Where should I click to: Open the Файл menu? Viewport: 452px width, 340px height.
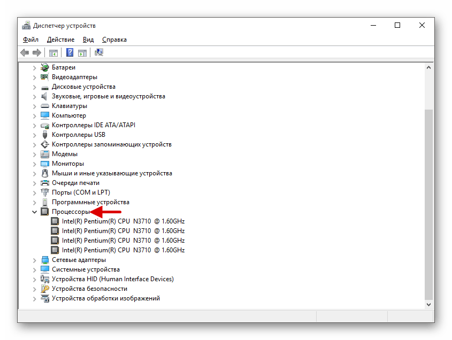coord(30,40)
